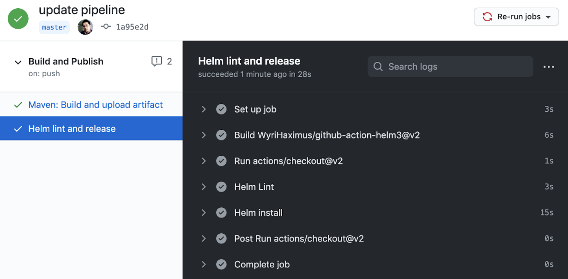
Task: Click the commit hash 1a95e2d
Action: (x=132, y=27)
